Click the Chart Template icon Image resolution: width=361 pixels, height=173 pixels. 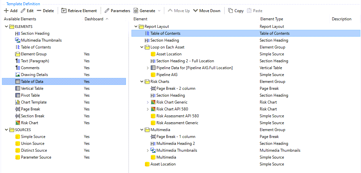17,102
